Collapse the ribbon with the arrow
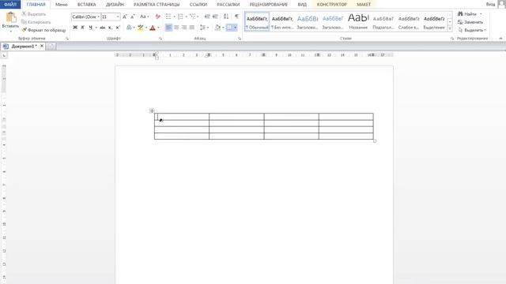 [x=500, y=39]
